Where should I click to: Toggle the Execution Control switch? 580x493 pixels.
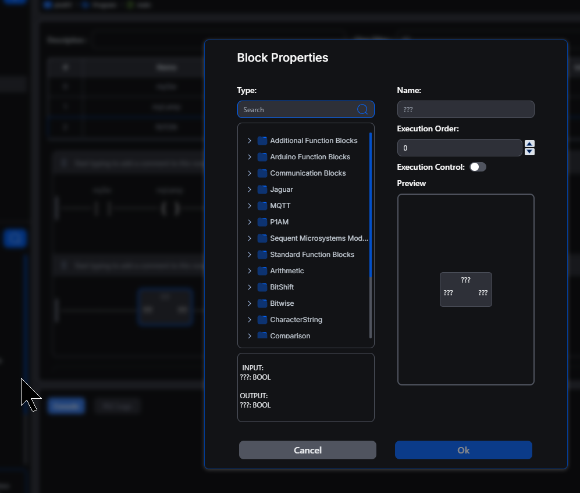(478, 167)
